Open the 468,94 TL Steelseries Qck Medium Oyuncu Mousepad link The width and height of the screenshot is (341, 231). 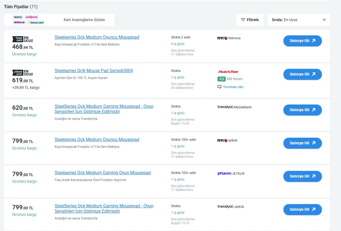click(97, 37)
